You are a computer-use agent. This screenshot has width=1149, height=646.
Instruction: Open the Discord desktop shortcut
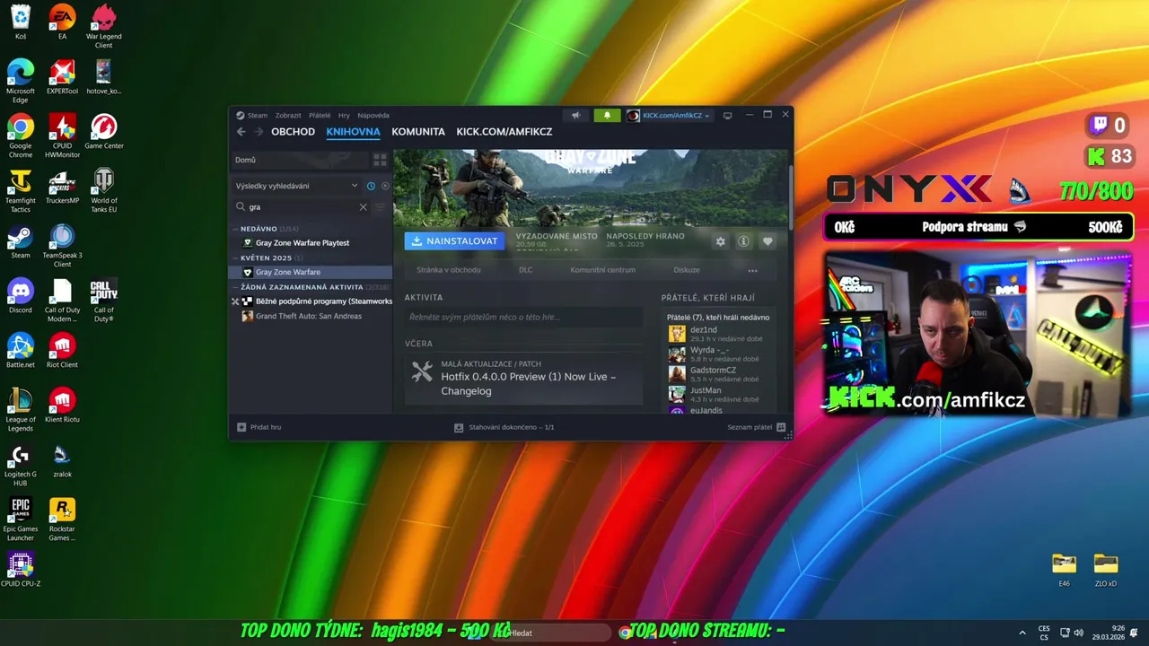pyautogui.click(x=20, y=296)
